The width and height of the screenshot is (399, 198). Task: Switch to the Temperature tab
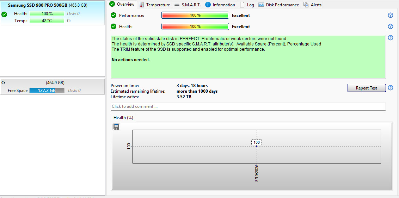click(x=155, y=5)
